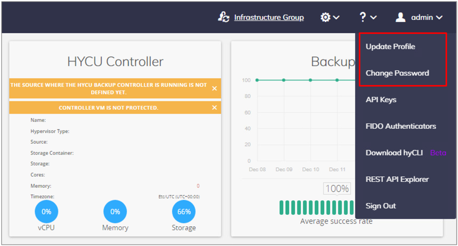Viewport: 458px width, 246px height.
Task: Click the Infrastructure Group icon
Action: [223, 17]
